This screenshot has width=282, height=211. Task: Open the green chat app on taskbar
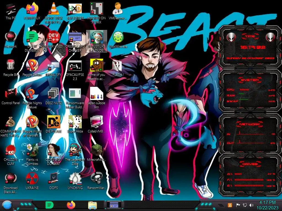(49, 205)
